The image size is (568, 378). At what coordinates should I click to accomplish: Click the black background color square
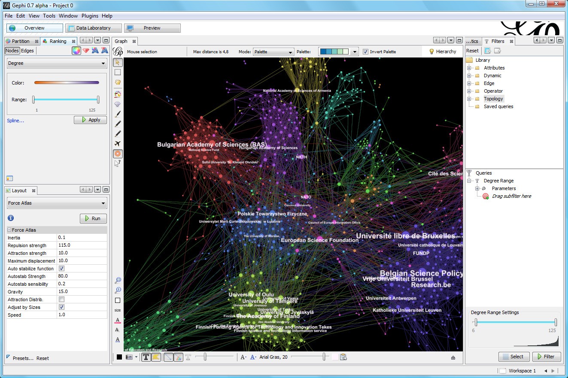[119, 357]
